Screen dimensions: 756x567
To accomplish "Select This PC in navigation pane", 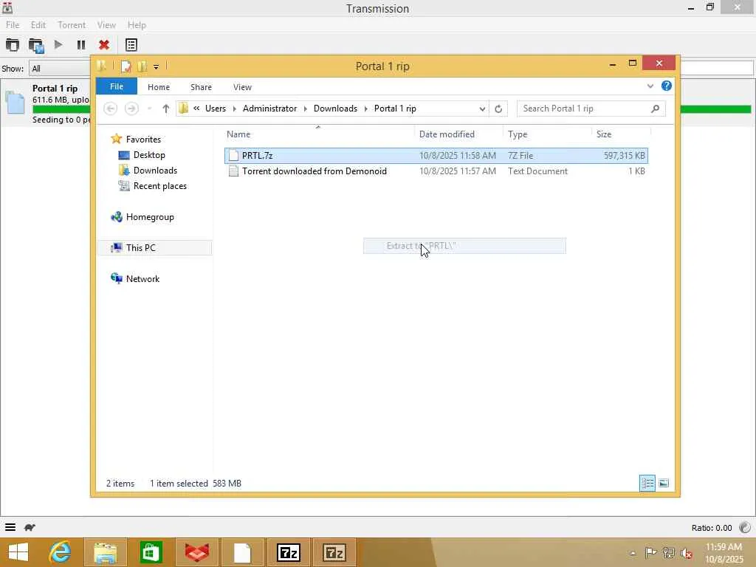I will (154, 248).
